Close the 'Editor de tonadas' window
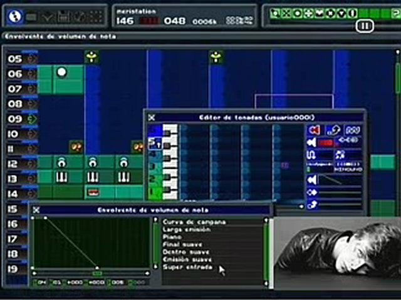Screen dimensions: 401x300 pos(151,117)
